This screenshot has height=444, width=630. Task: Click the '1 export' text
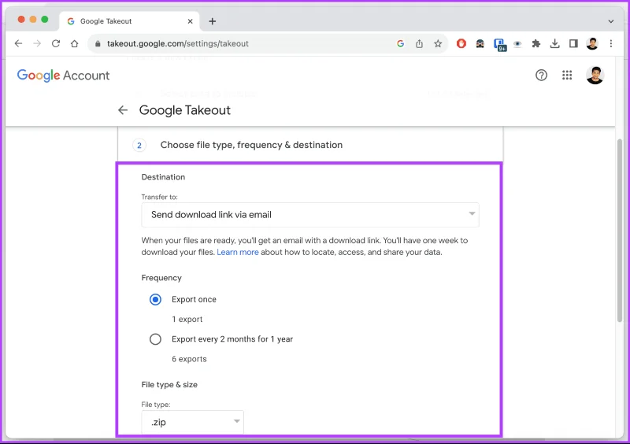tap(187, 319)
